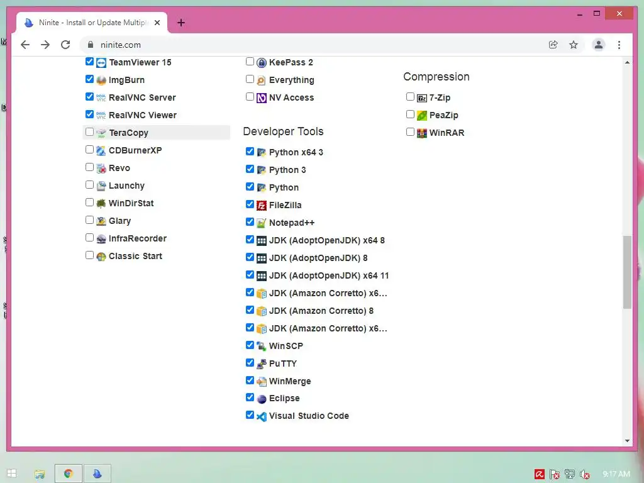This screenshot has height=483, width=644.
Task: Uncheck the RealVNC Viewer checkbox
Action: 89,114
